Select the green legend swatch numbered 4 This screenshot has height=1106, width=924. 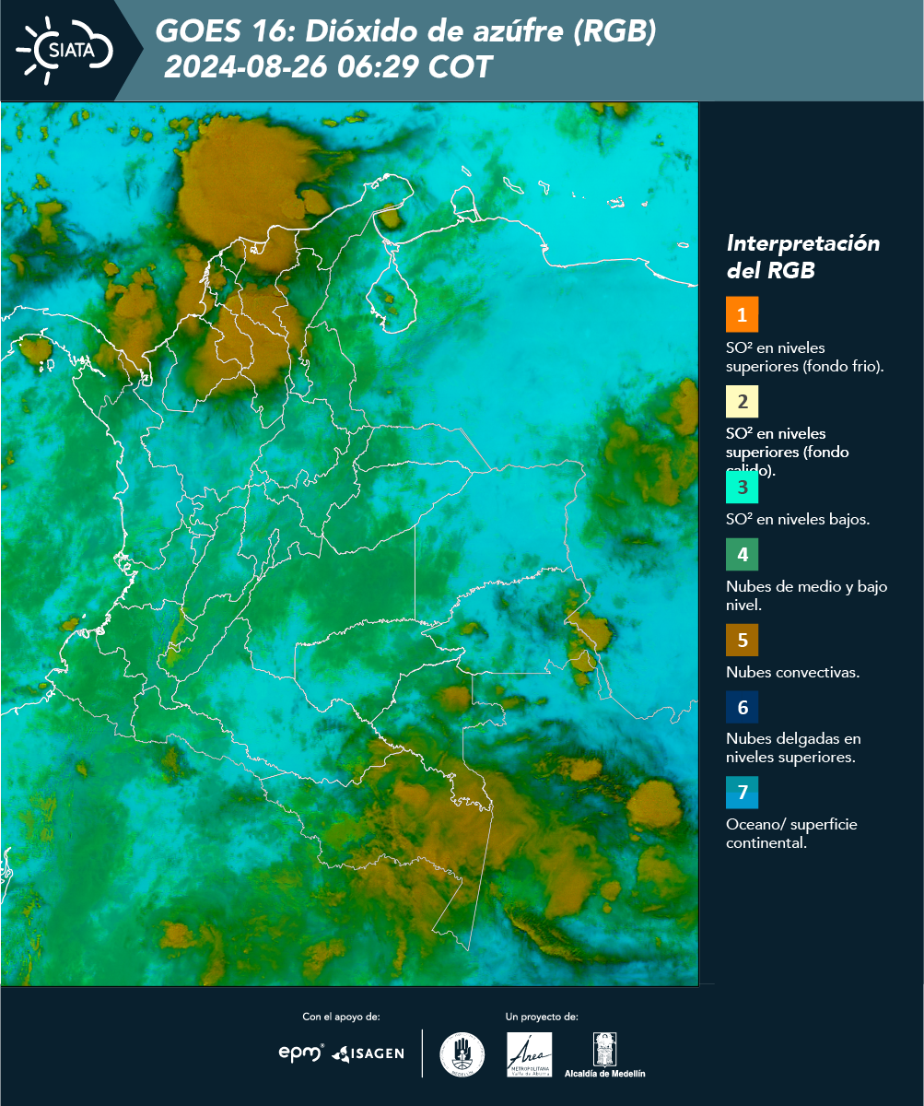[742, 554]
